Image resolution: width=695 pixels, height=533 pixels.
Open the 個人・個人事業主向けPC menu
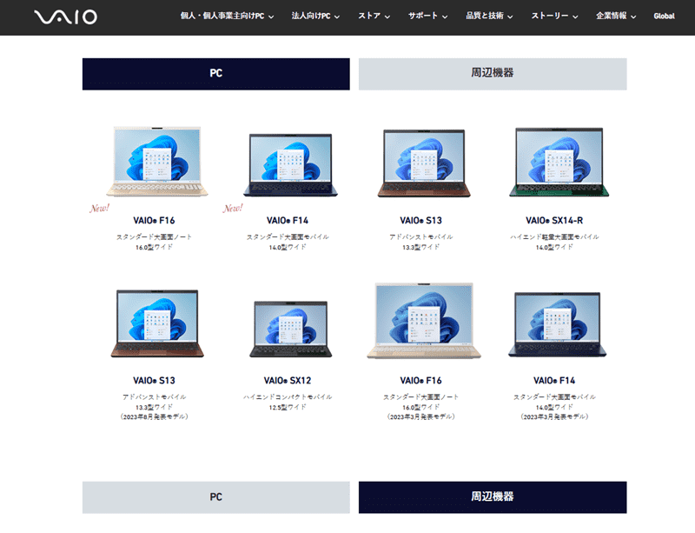point(227,16)
